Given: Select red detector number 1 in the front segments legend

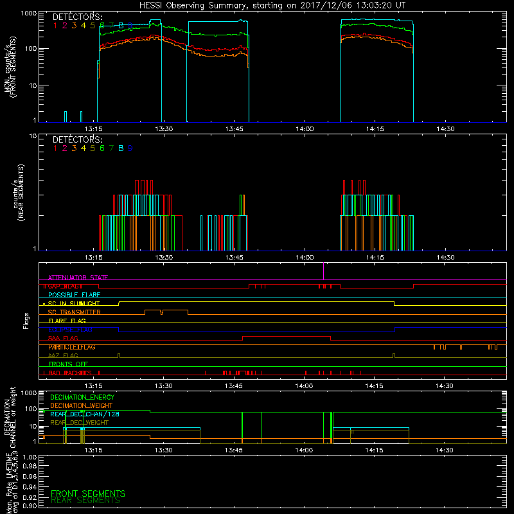Looking at the screenshot, I should 55,26.
